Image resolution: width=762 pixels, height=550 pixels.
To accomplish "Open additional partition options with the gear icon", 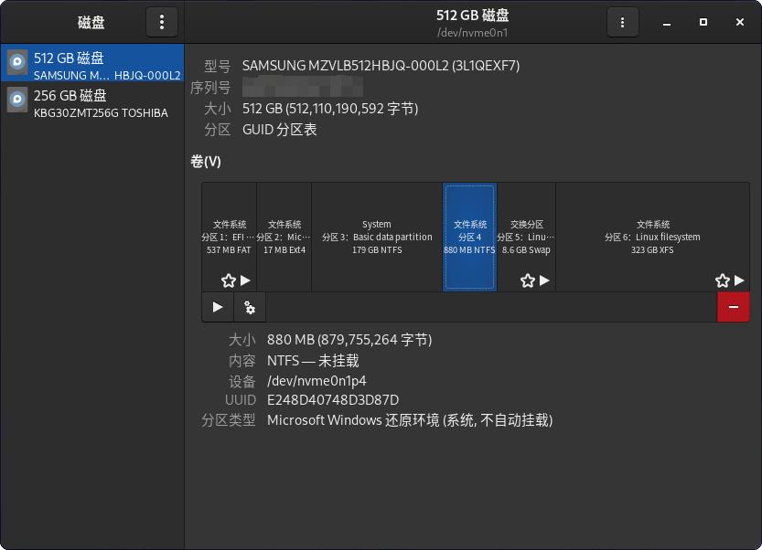I will click(249, 307).
